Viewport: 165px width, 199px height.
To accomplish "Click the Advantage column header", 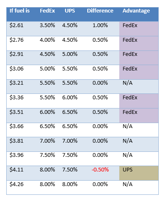I will (136, 11).
